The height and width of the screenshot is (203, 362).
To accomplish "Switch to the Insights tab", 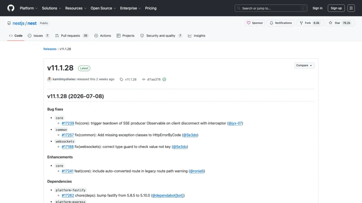I will pos(197,36).
